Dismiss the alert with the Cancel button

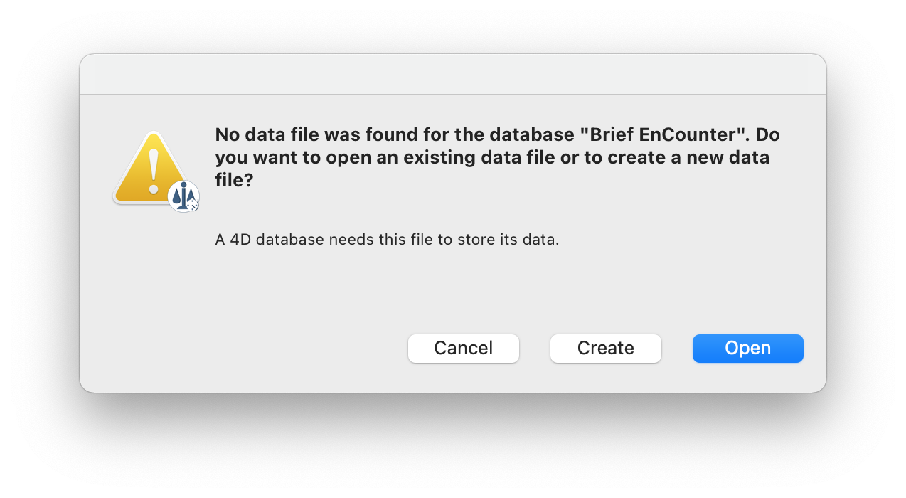[463, 349]
